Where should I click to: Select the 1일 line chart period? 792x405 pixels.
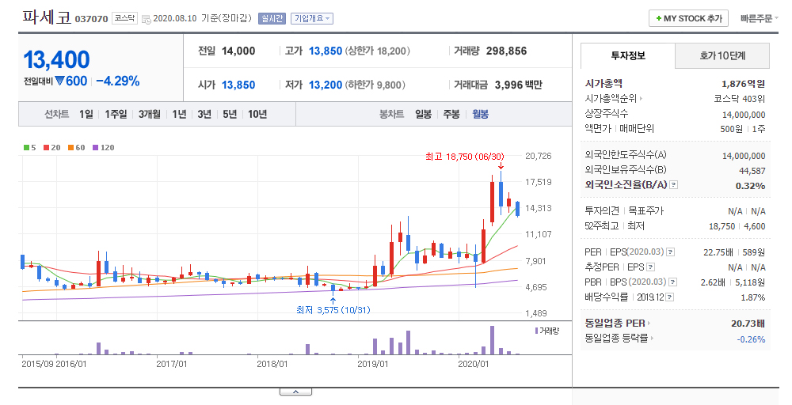coord(86,115)
